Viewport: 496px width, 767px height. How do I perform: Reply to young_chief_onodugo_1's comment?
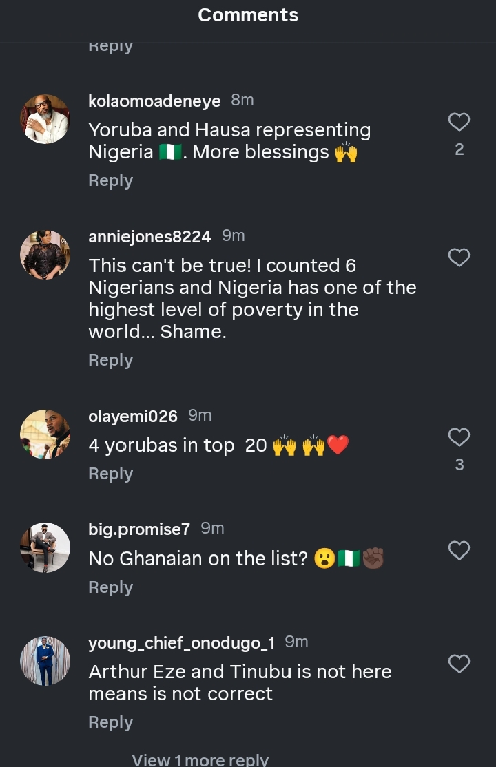click(110, 722)
